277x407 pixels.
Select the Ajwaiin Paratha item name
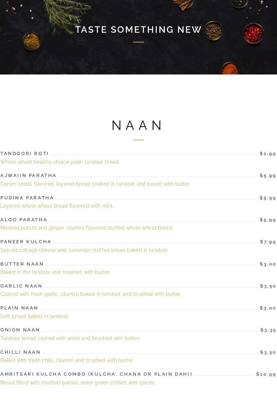click(x=28, y=176)
